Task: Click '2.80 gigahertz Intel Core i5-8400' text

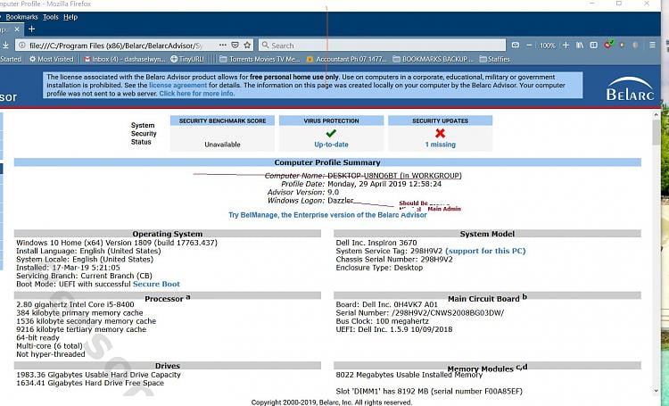Action: (75, 304)
